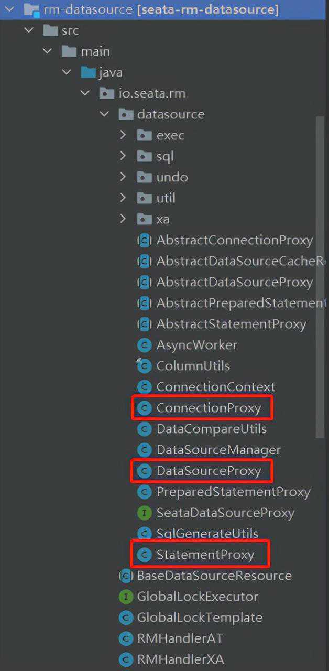Click the DataSourceProxy class icon
The image size is (329, 671).
(x=144, y=471)
